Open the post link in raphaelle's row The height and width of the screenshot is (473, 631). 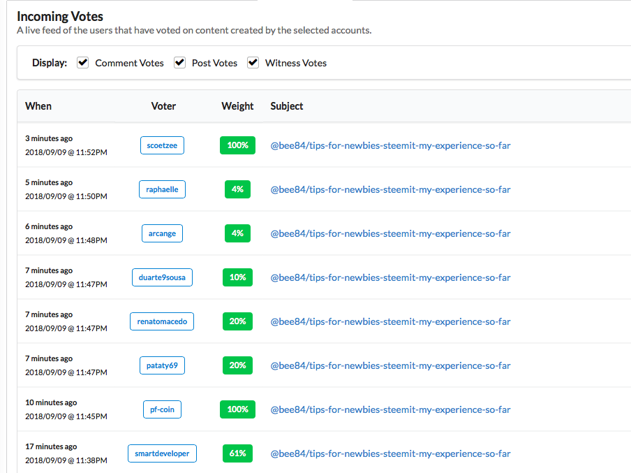coord(390,189)
